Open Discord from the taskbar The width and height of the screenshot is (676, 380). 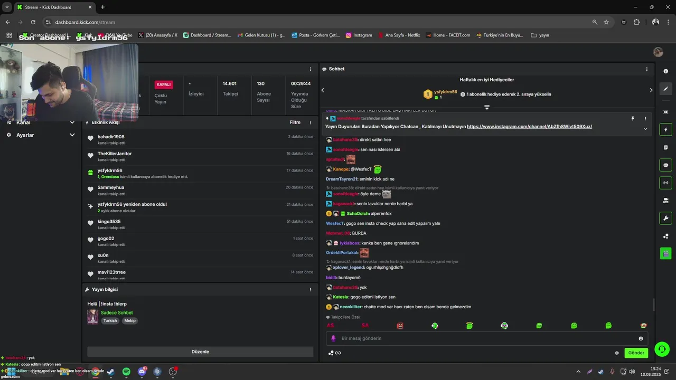point(142,372)
